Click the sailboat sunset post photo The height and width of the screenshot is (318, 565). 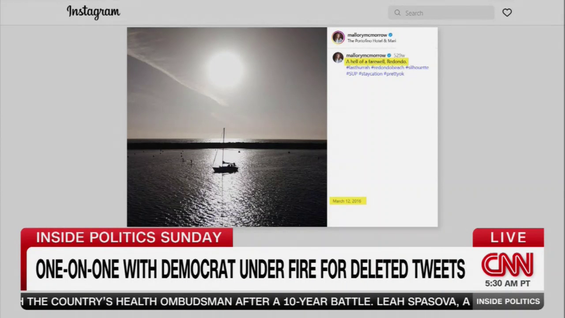227,127
